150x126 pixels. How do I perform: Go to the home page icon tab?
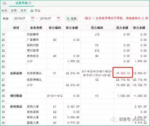4,3
